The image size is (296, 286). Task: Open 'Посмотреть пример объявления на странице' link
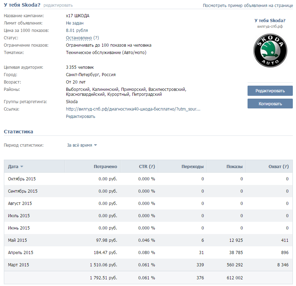point(248,6)
